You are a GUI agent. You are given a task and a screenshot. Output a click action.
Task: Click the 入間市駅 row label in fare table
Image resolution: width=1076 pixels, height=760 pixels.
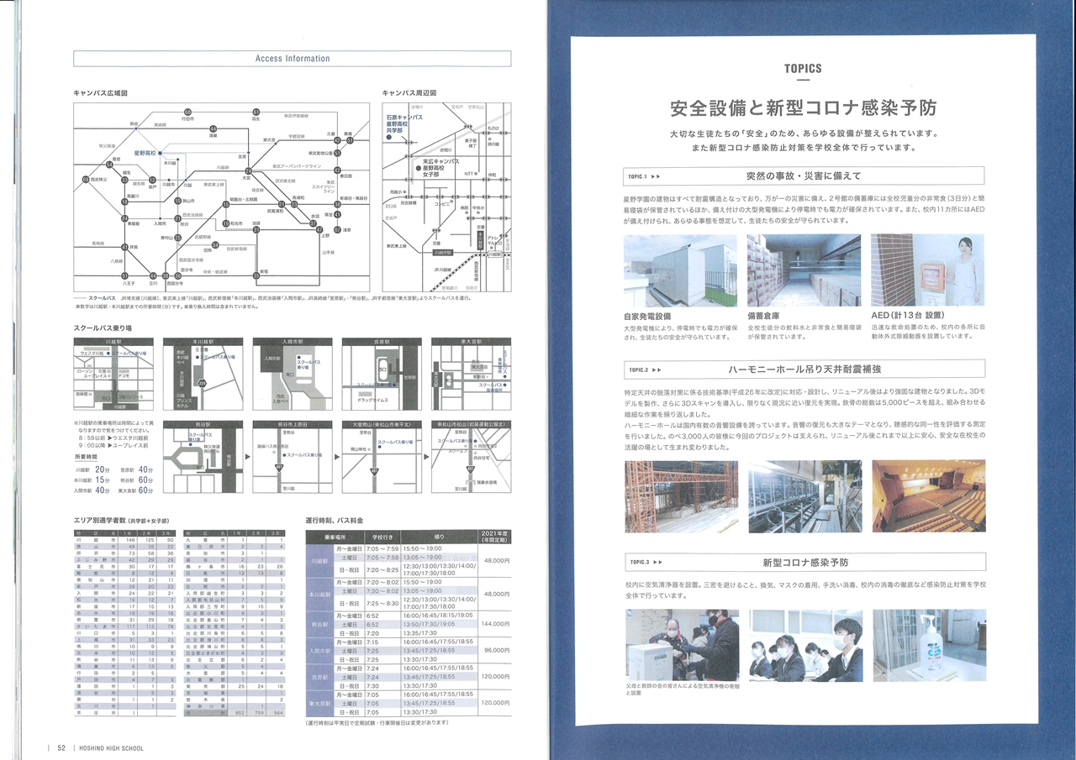point(319,650)
